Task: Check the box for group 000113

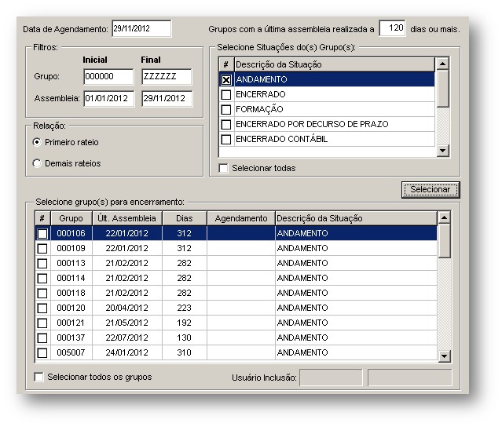Action: coord(42,263)
